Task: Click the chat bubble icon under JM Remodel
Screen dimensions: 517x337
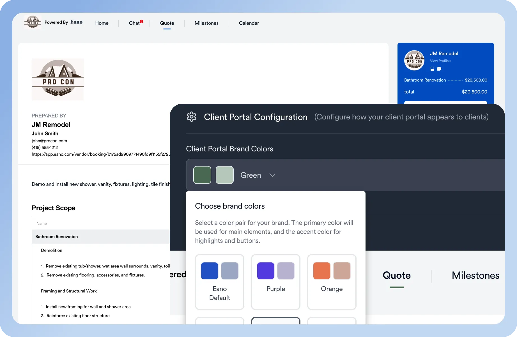Action: 439,69
